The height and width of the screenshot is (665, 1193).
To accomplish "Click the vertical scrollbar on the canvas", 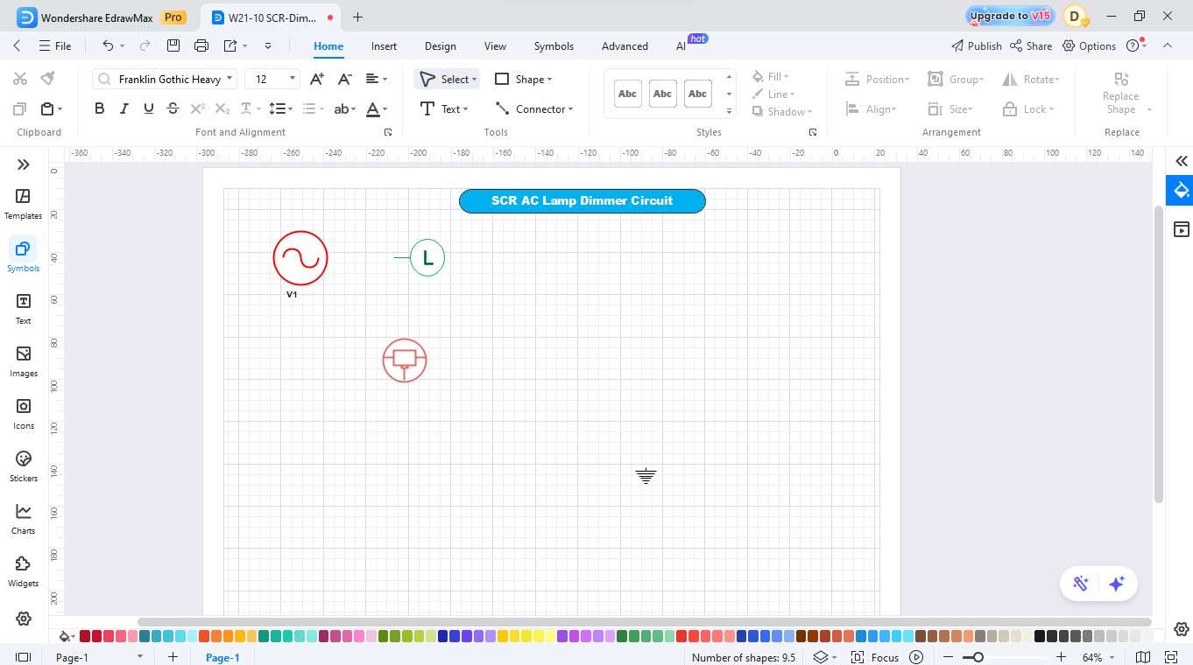I will [x=1159, y=354].
